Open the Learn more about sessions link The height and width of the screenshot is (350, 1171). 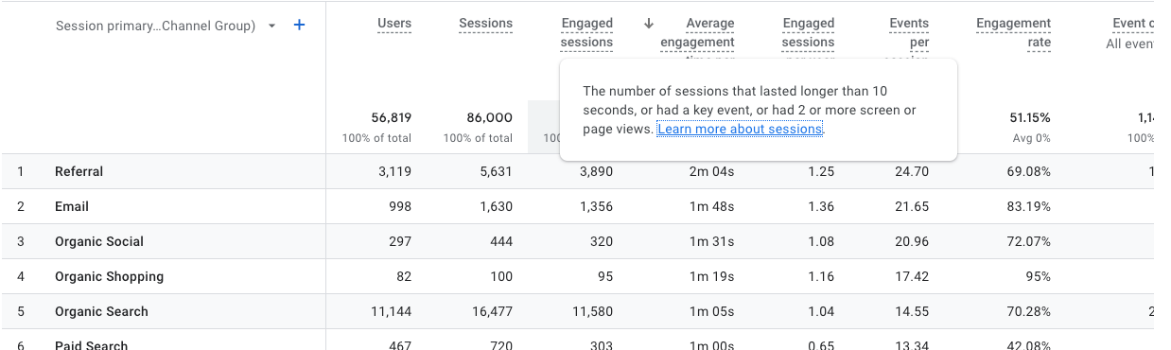coord(740,129)
